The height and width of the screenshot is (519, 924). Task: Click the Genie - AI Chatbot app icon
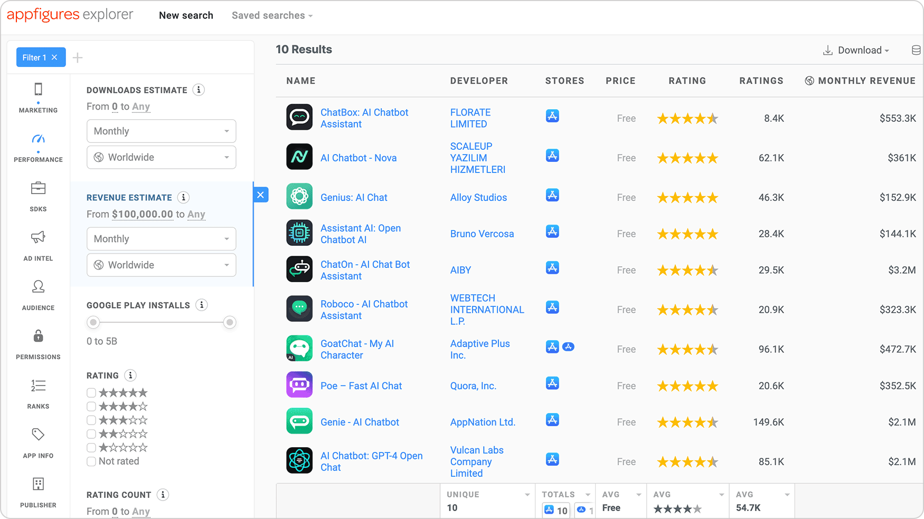[x=299, y=421]
